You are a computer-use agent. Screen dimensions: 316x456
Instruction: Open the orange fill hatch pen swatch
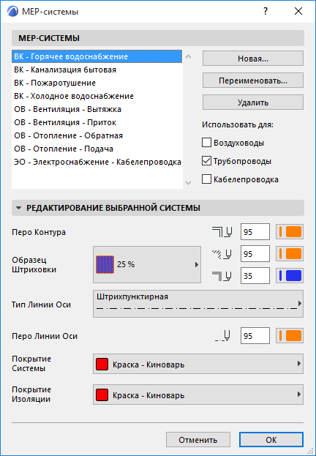[290, 253]
